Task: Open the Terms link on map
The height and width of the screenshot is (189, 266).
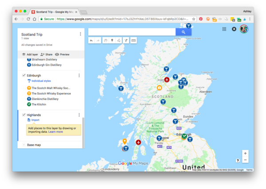Action: 249,170
